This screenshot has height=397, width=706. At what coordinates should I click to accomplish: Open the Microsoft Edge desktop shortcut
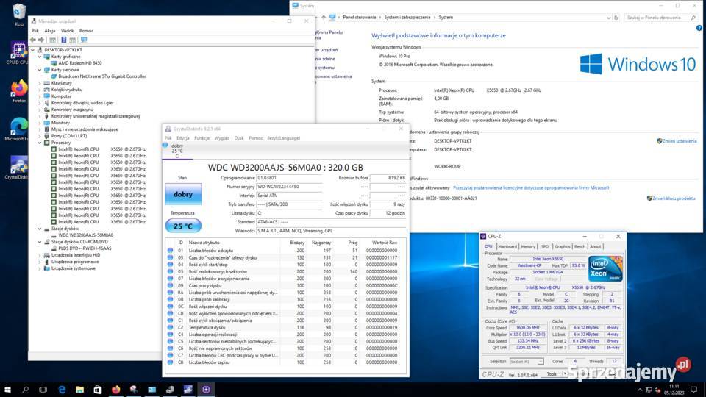[18, 129]
